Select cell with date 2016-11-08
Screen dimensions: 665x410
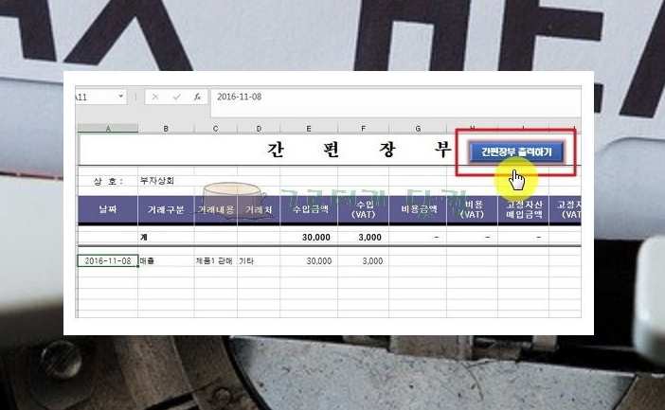tap(108, 260)
